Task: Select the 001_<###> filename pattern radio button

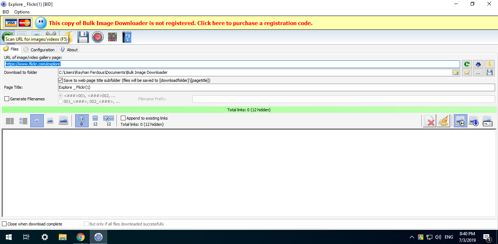Action: (61, 101)
